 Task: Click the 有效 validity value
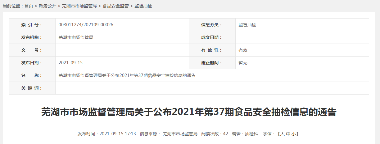pos(243,50)
